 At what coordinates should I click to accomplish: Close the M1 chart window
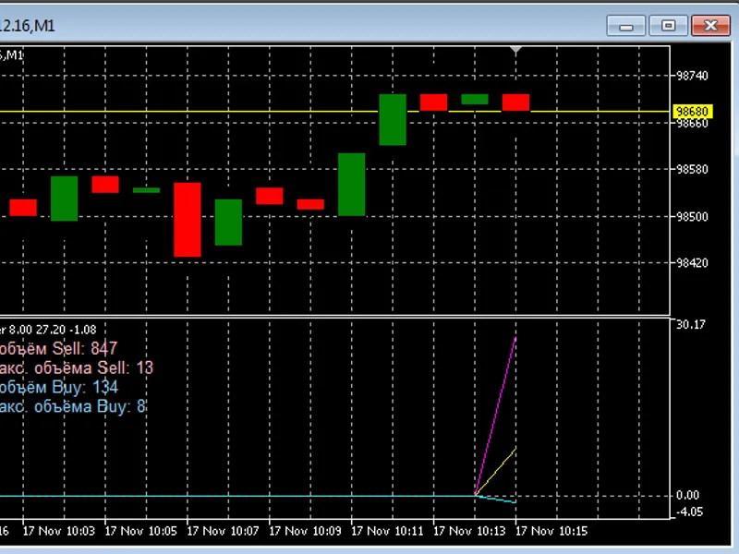click(710, 26)
